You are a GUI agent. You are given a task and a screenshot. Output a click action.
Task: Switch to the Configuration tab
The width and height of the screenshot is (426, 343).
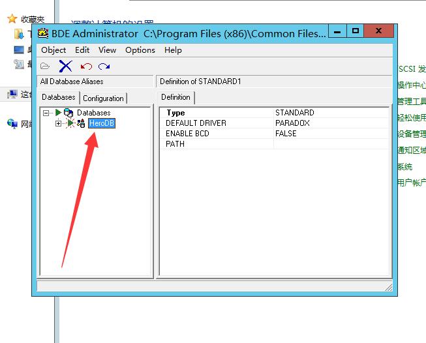[103, 98]
